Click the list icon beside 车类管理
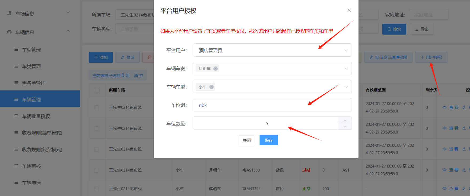This screenshot has width=470, height=196. (x=16, y=66)
